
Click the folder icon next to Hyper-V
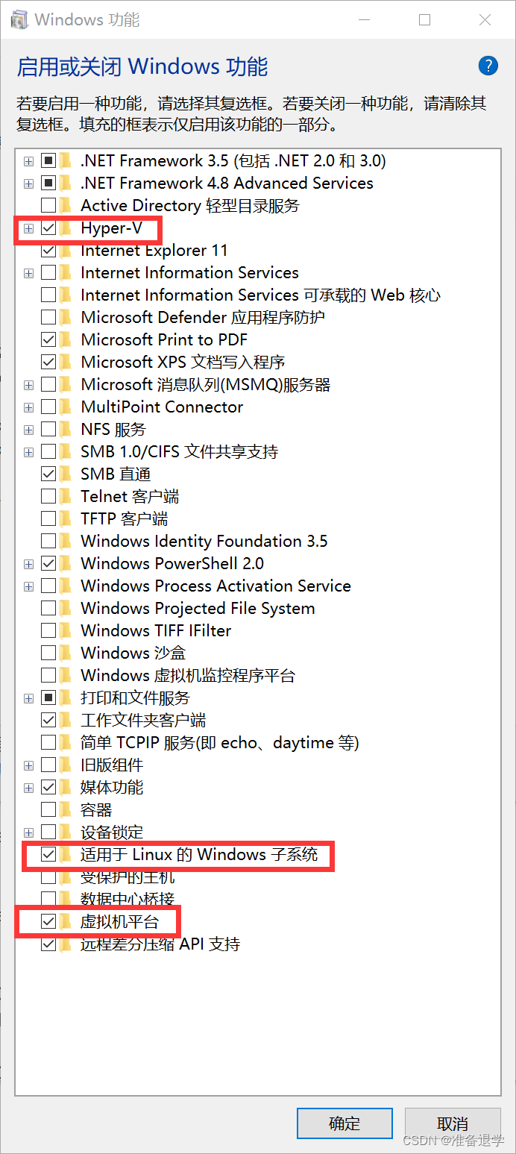pos(66,228)
